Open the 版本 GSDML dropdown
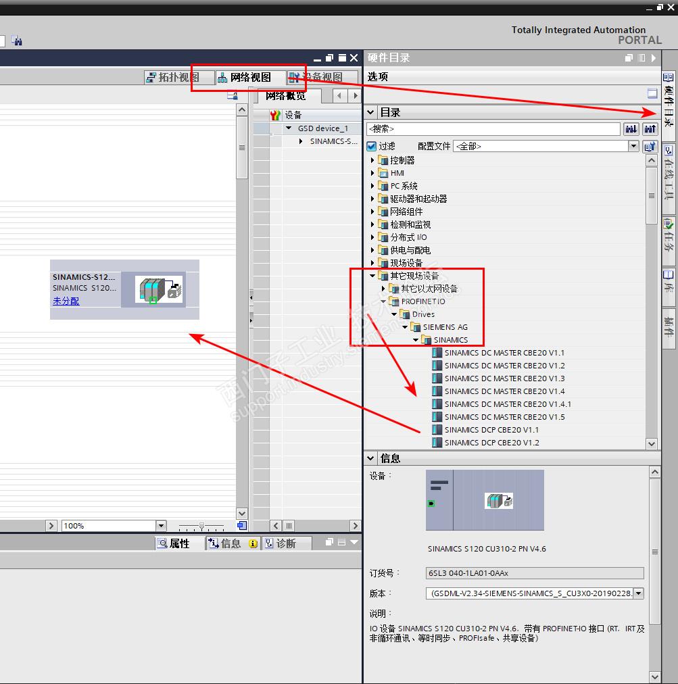Image resolution: width=678 pixels, height=684 pixels. [639, 593]
